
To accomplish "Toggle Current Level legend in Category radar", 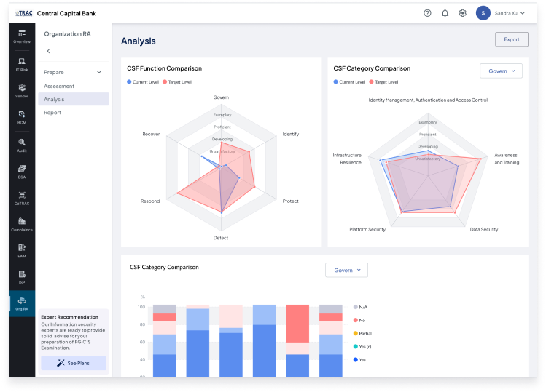I will point(349,82).
